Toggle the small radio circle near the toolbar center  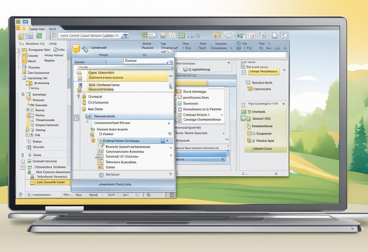[x=198, y=36]
